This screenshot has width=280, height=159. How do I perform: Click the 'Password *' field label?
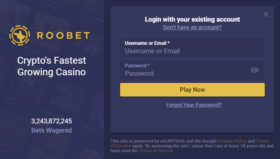point(137,66)
